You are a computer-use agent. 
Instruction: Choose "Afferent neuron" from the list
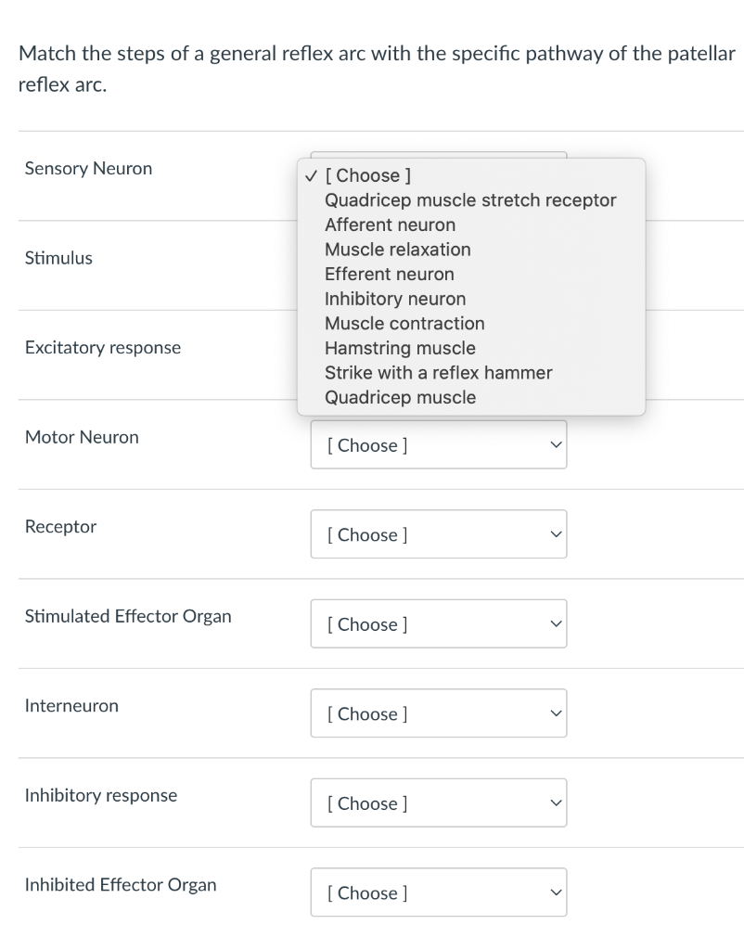click(390, 225)
